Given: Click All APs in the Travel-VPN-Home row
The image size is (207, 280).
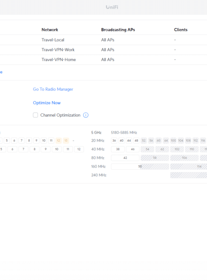Looking at the screenshot, I should coord(108,59).
